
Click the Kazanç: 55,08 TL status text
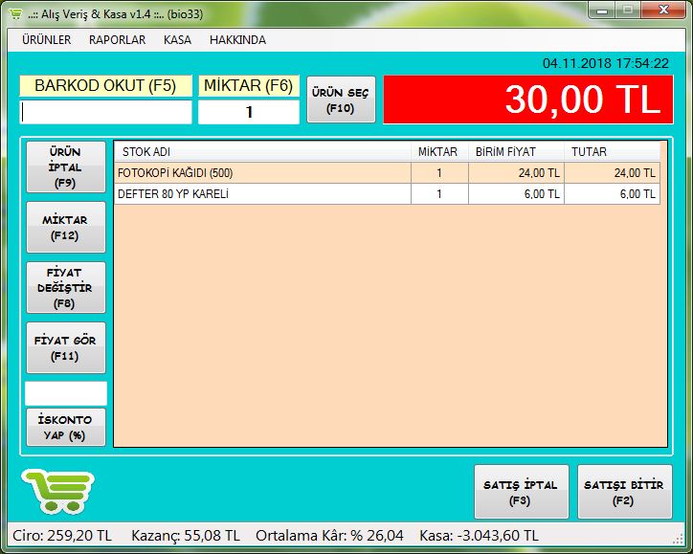(186, 536)
